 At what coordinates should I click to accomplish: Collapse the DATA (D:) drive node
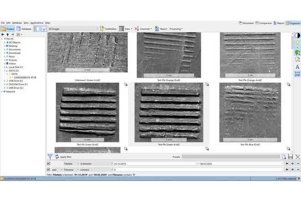(x=5, y=71)
